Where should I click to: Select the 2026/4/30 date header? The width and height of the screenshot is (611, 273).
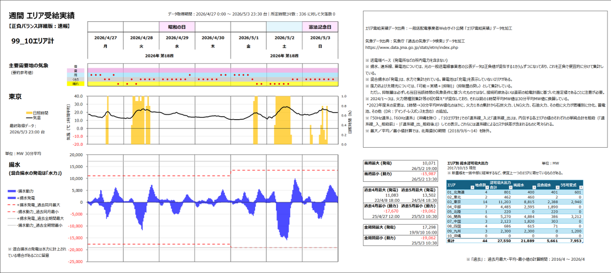pos(213,37)
